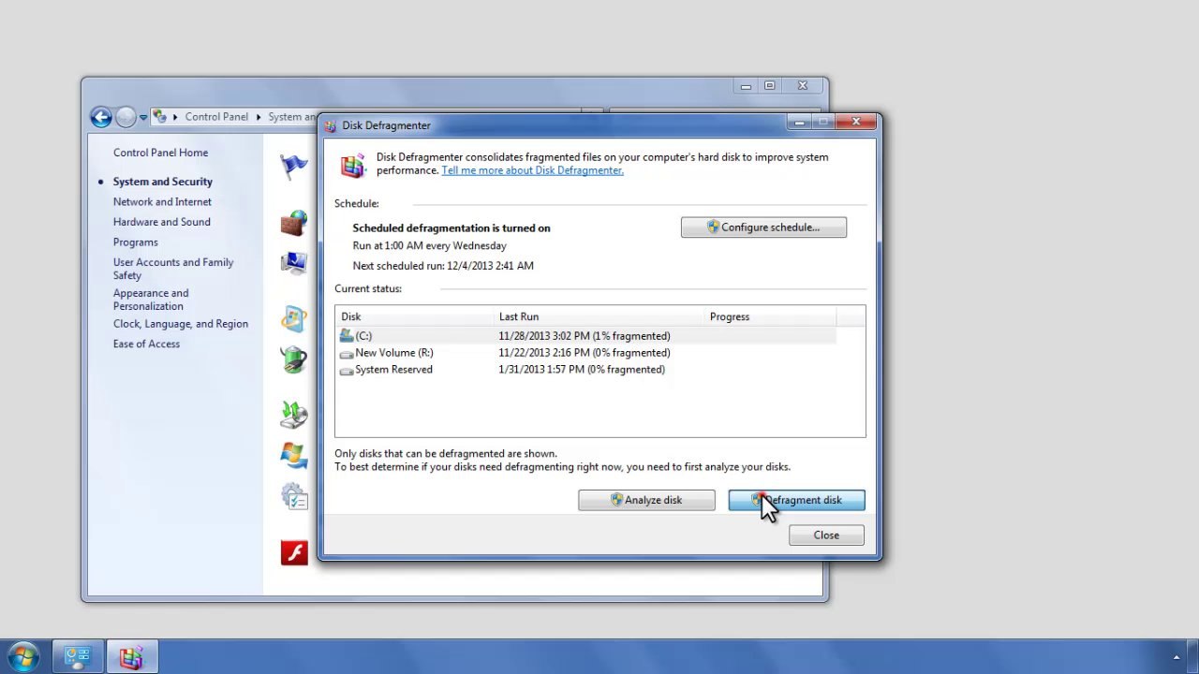
Task: Click the Forward arrow in Control Panel
Action: [126, 117]
